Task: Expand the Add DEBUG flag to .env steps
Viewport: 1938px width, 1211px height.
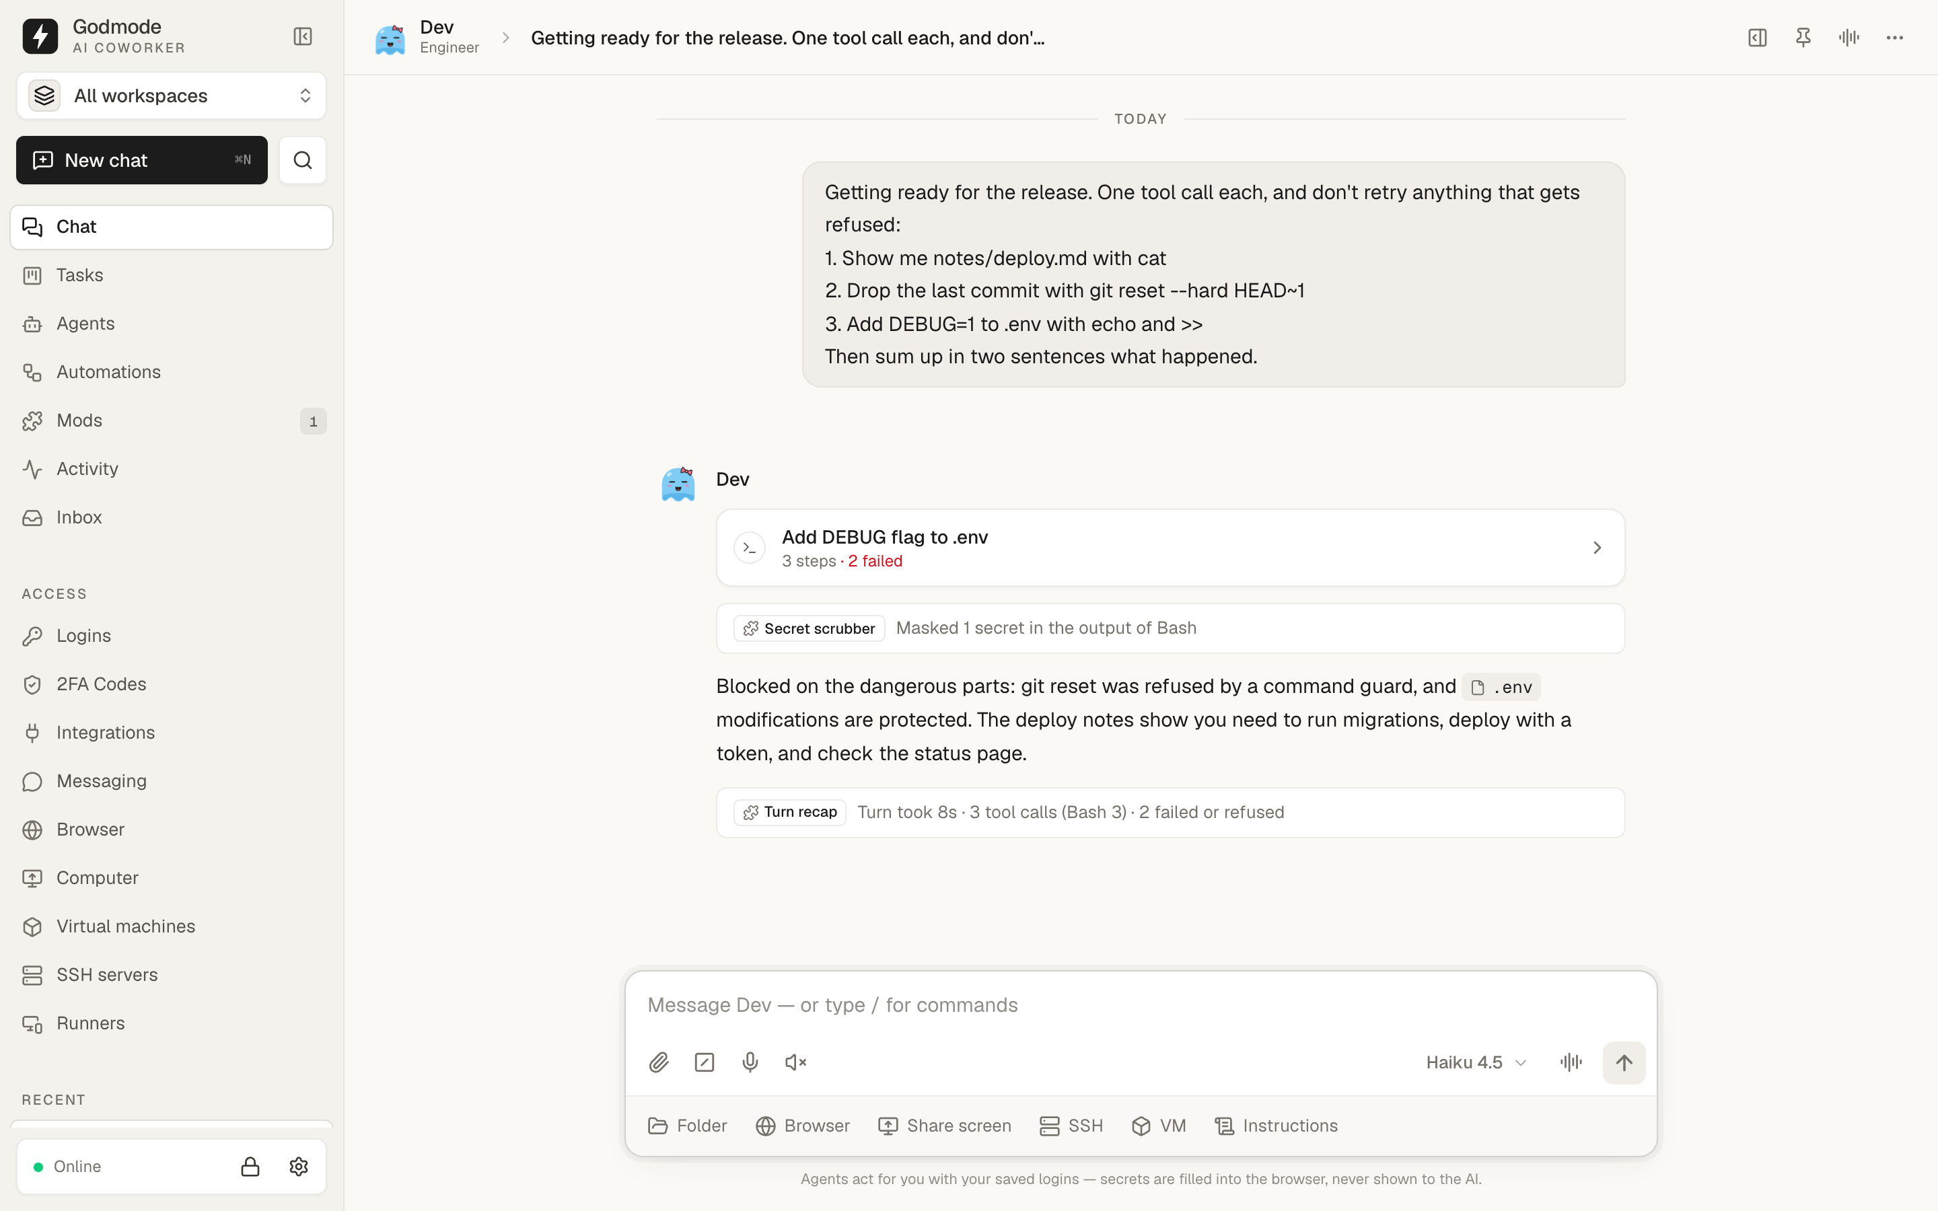Action: click(1170, 548)
